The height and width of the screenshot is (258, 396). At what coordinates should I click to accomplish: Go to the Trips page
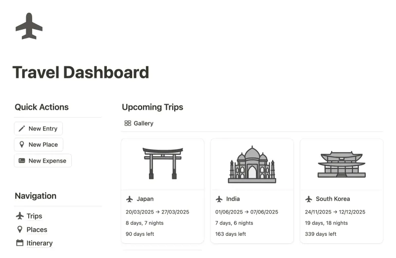click(x=34, y=216)
